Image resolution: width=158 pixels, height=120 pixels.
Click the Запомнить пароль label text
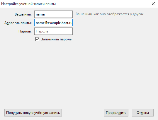56,39
